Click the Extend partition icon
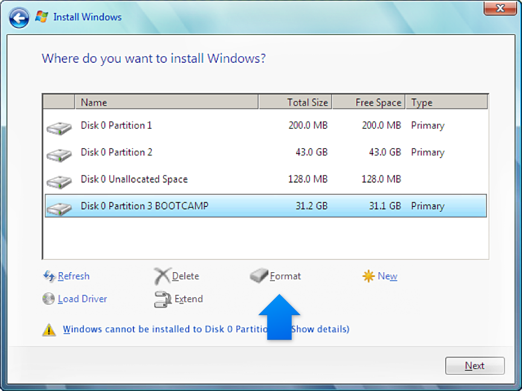Viewport: 522px width, 391px height. pyautogui.click(x=163, y=299)
